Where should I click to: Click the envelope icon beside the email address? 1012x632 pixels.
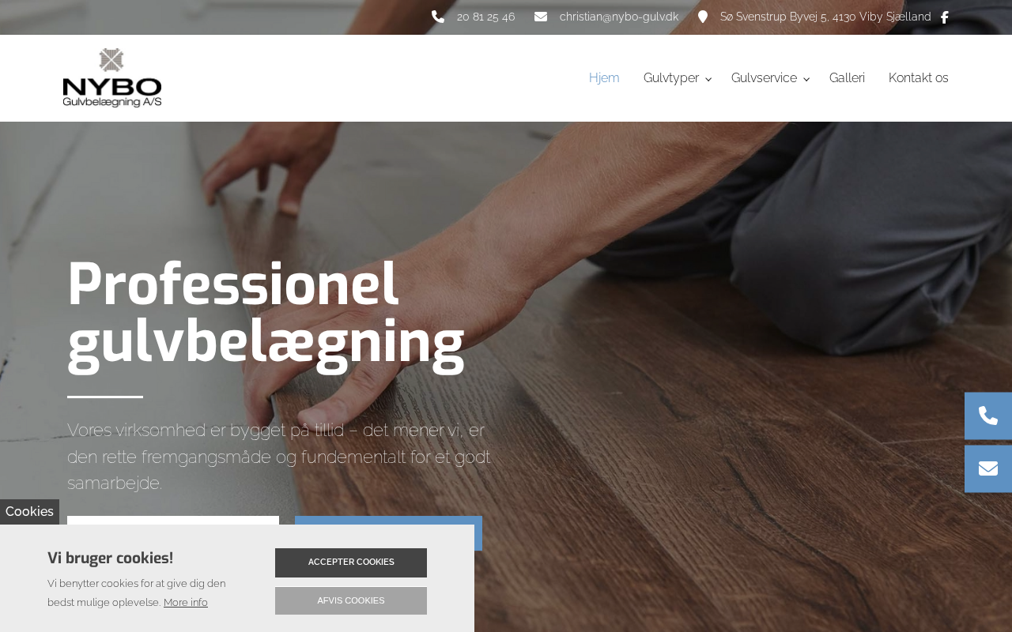point(541,17)
